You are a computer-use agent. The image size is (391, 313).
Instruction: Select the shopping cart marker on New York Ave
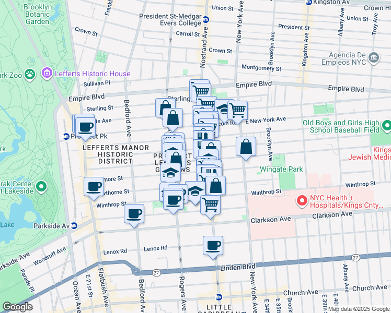tap(237, 111)
